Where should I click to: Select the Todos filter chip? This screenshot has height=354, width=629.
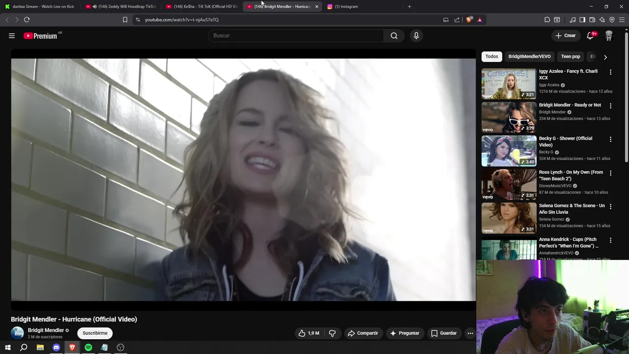pyautogui.click(x=491, y=57)
